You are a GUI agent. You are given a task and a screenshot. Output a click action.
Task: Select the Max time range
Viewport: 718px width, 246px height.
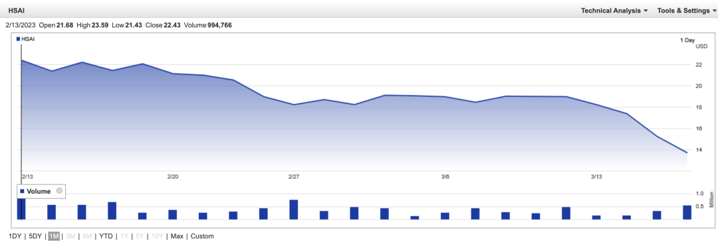(177, 237)
